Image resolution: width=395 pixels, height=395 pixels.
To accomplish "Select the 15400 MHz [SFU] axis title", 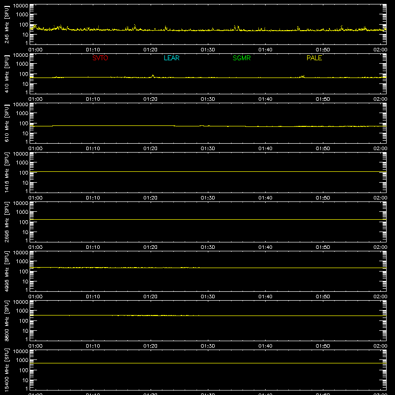I will click(x=7, y=370).
